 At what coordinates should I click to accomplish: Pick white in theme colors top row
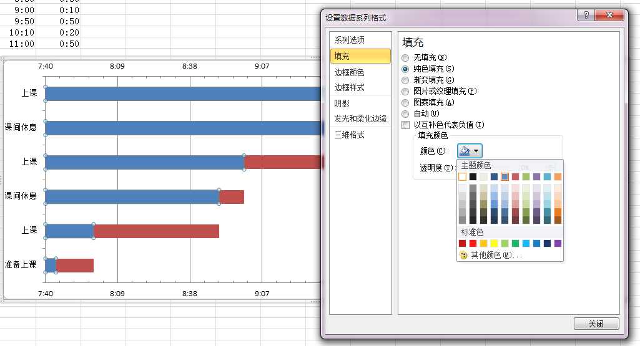pos(463,176)
